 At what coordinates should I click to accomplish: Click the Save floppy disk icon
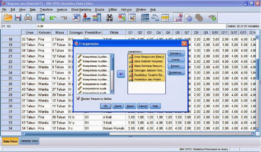click(18, 17)
